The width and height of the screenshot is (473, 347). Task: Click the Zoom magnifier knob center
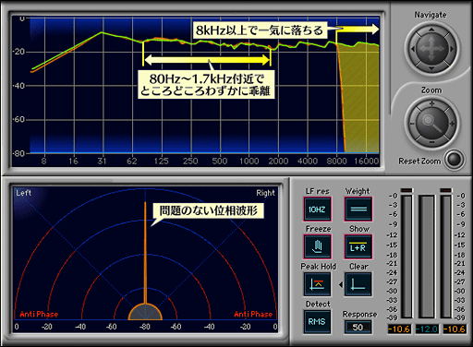pos(431,123)
